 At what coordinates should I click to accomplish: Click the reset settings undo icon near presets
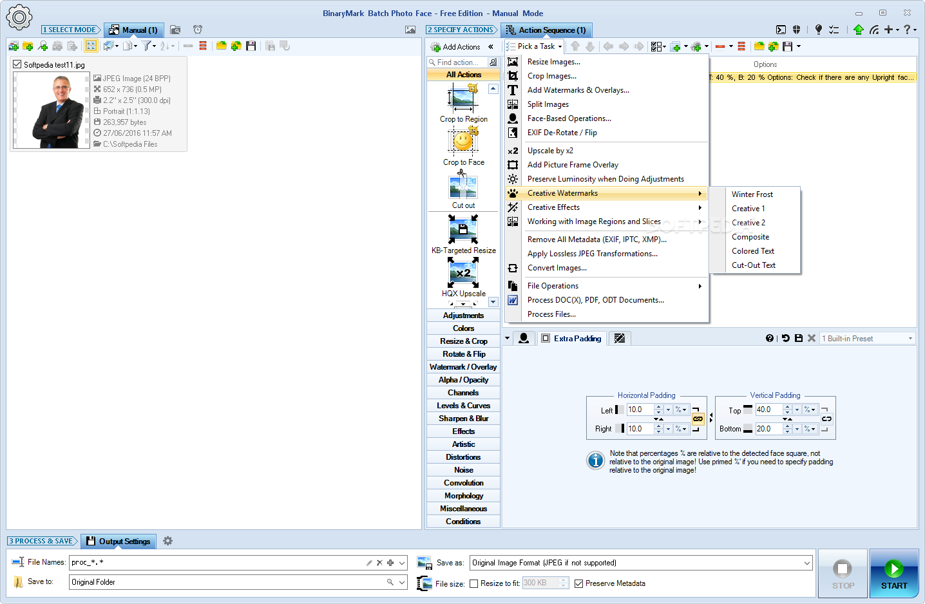785,339
